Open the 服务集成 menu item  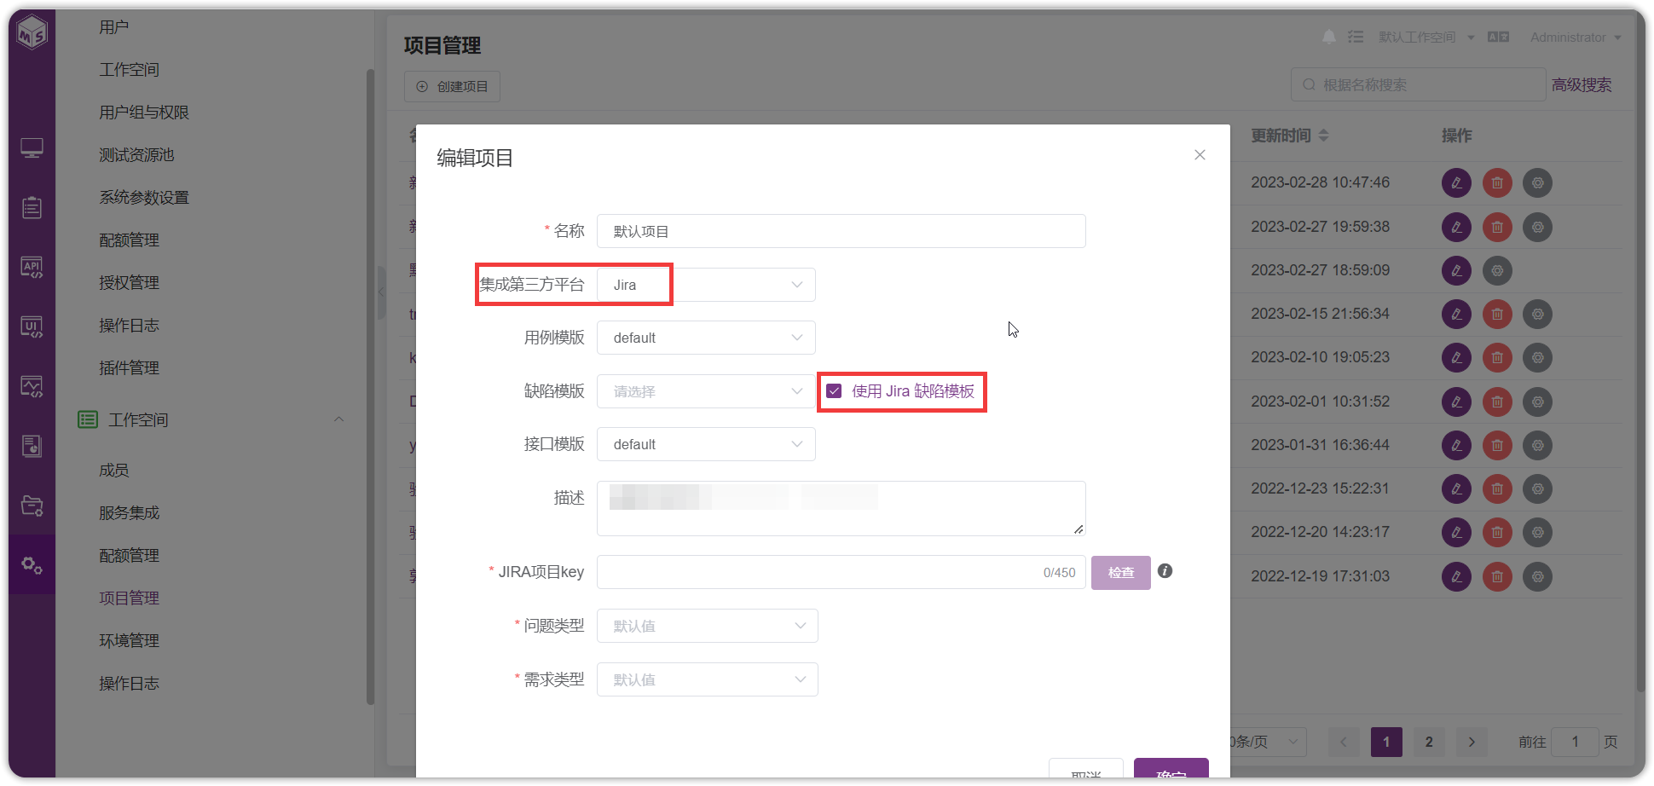130,513
